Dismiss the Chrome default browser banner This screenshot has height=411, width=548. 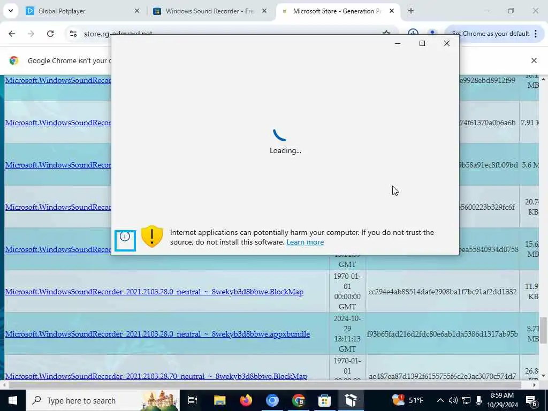coord(534,60)
